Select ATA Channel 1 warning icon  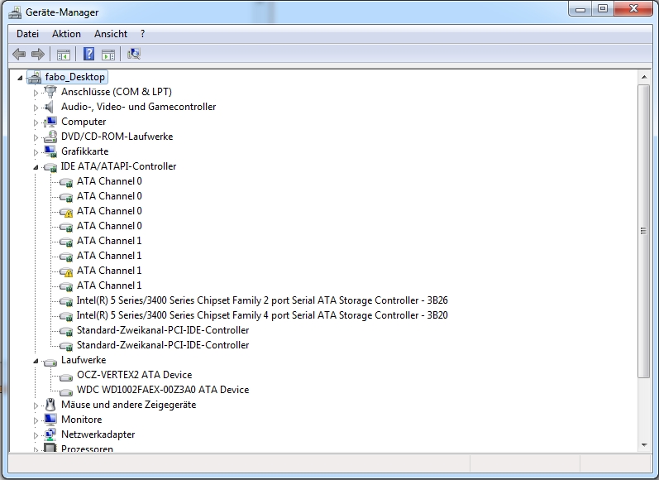(66, 271)
